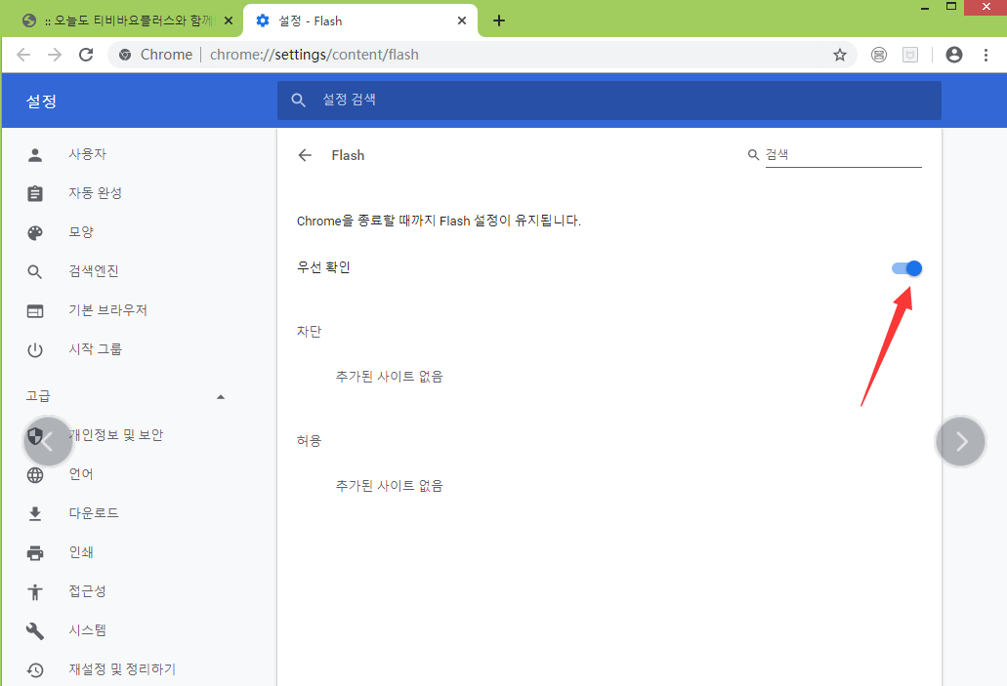Click the 허용 section heading
The image size is (1007, 686).
[309, 441]
